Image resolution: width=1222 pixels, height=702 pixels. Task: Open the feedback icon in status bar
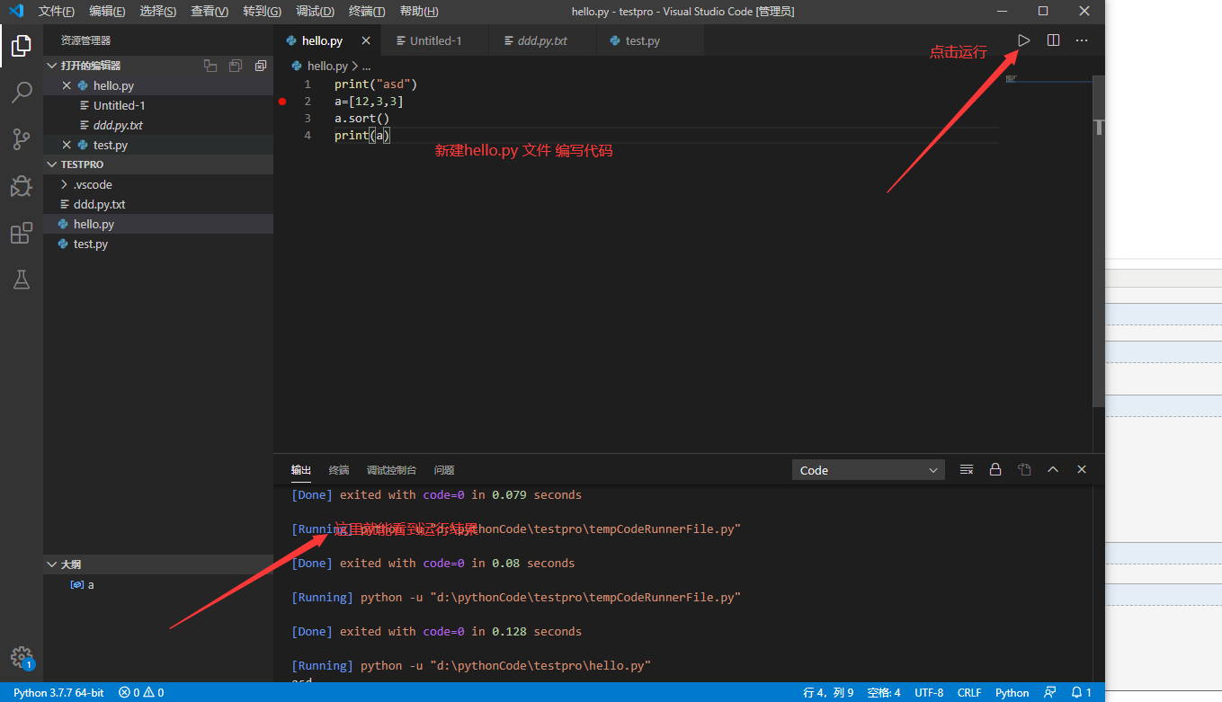pos(1049,693)
